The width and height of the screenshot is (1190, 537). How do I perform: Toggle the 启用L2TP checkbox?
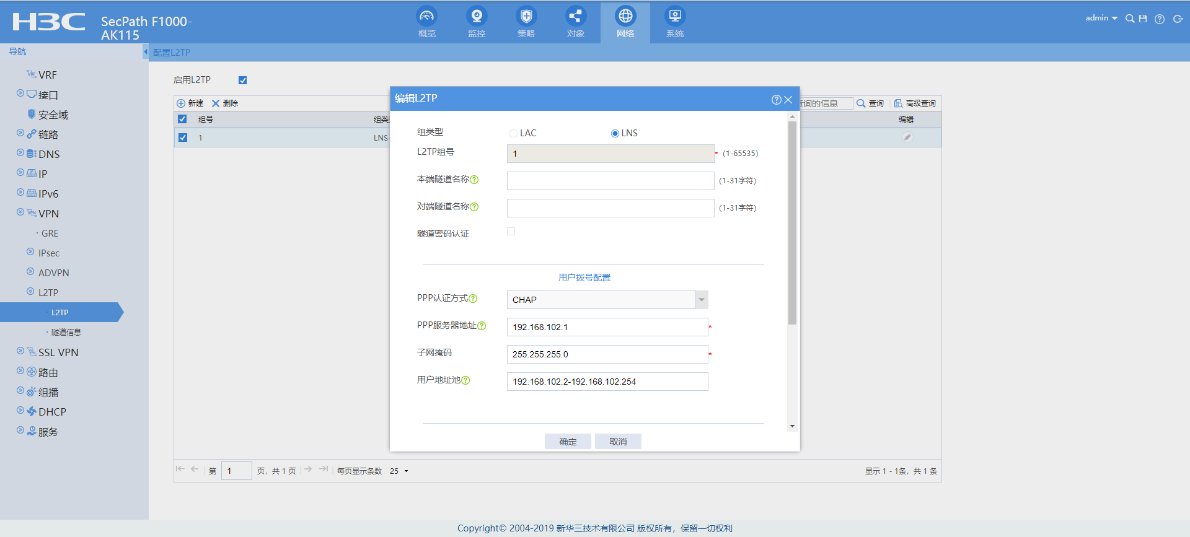pos(242,80)
